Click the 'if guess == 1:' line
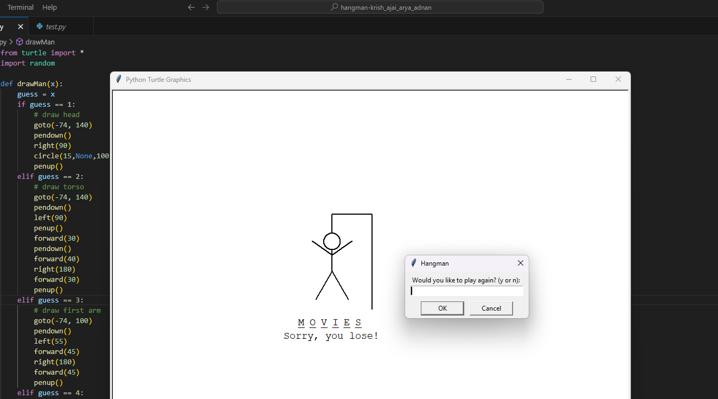The width and height of the screenshot is (718, 399). coord(46,104)
